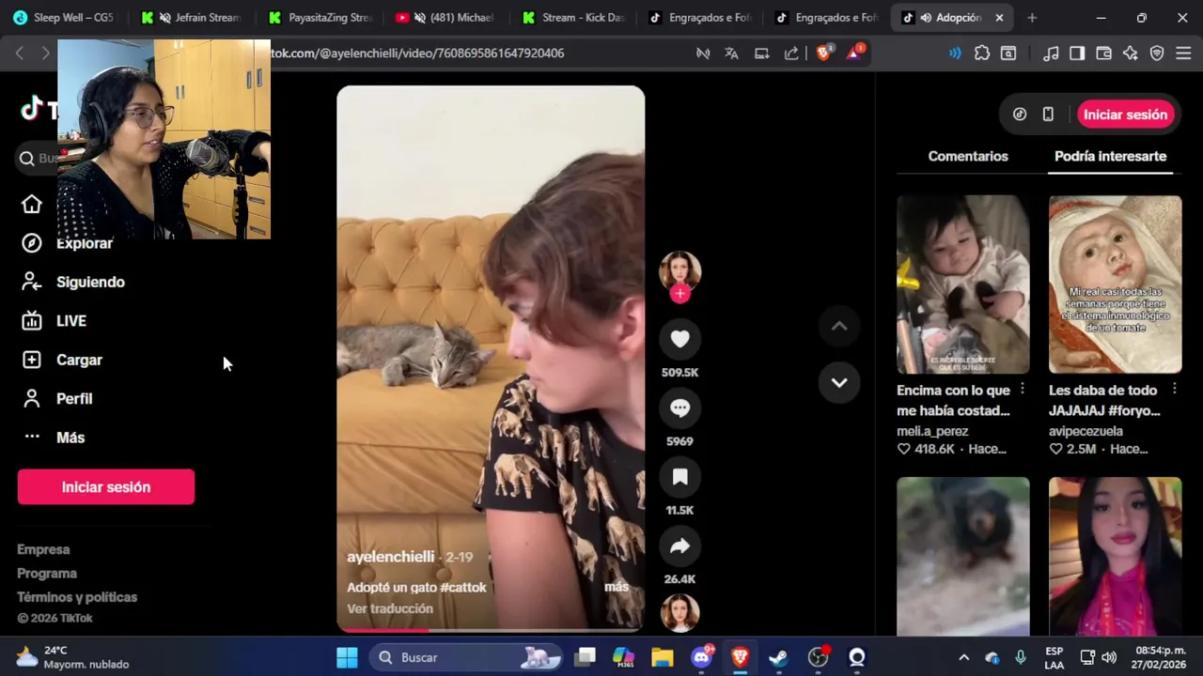1203x676 pixels.
Task: Click the Brave Rewards triangle icon
Action: (854, 54)
